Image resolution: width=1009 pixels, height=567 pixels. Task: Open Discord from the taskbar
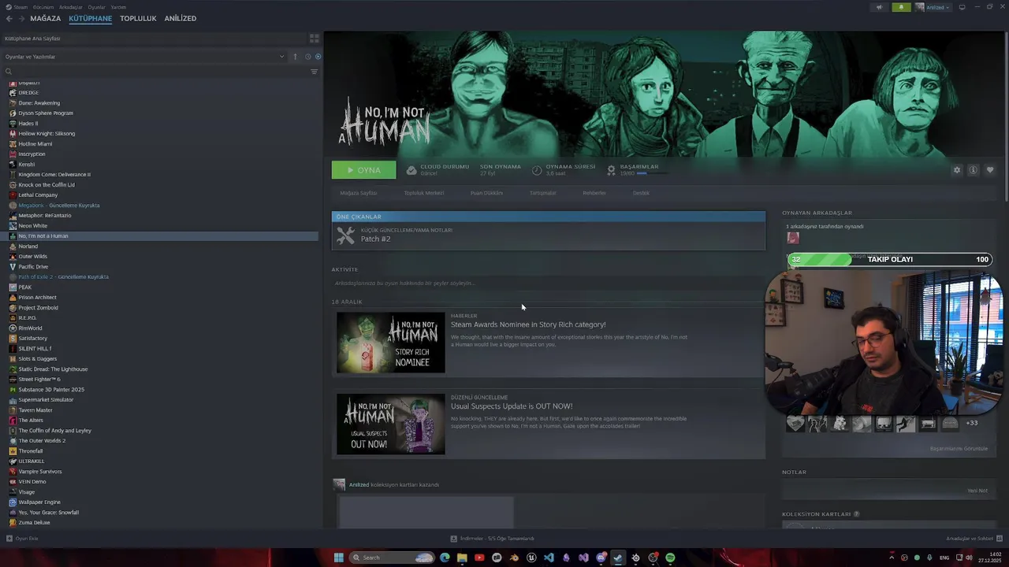[x=601, y=558]
